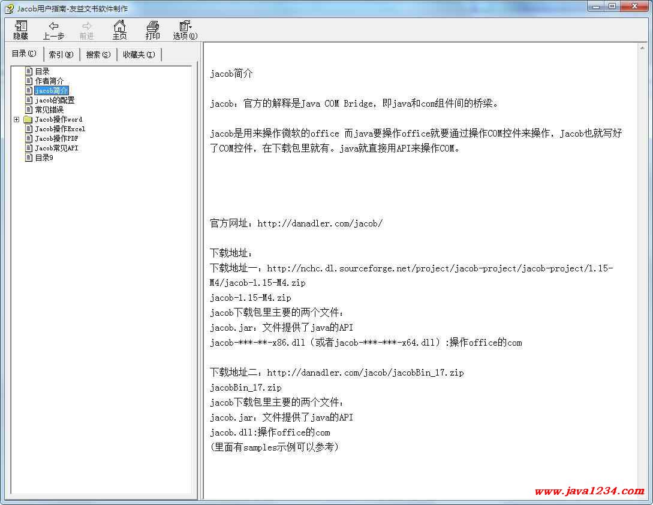Screen dimensions: 653x505
Task: Click the 隐藏 (Hide) toolbar icon
Action: pos(20,30)
